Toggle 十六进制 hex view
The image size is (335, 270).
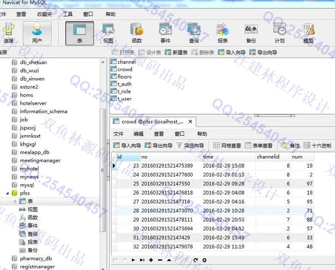[x=317, y=146]
